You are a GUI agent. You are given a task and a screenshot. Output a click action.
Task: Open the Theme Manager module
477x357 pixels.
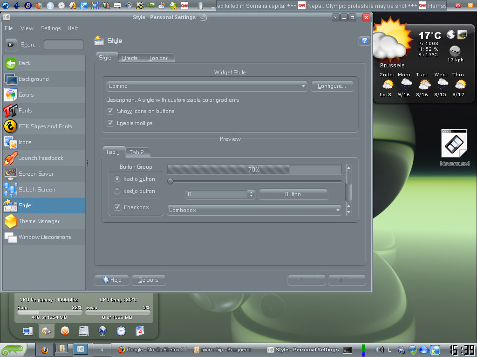[44, 221]
